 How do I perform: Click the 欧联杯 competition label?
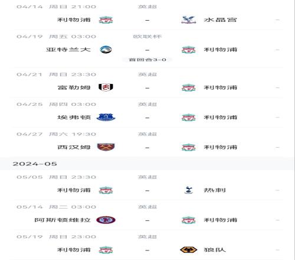click(147, 37)
